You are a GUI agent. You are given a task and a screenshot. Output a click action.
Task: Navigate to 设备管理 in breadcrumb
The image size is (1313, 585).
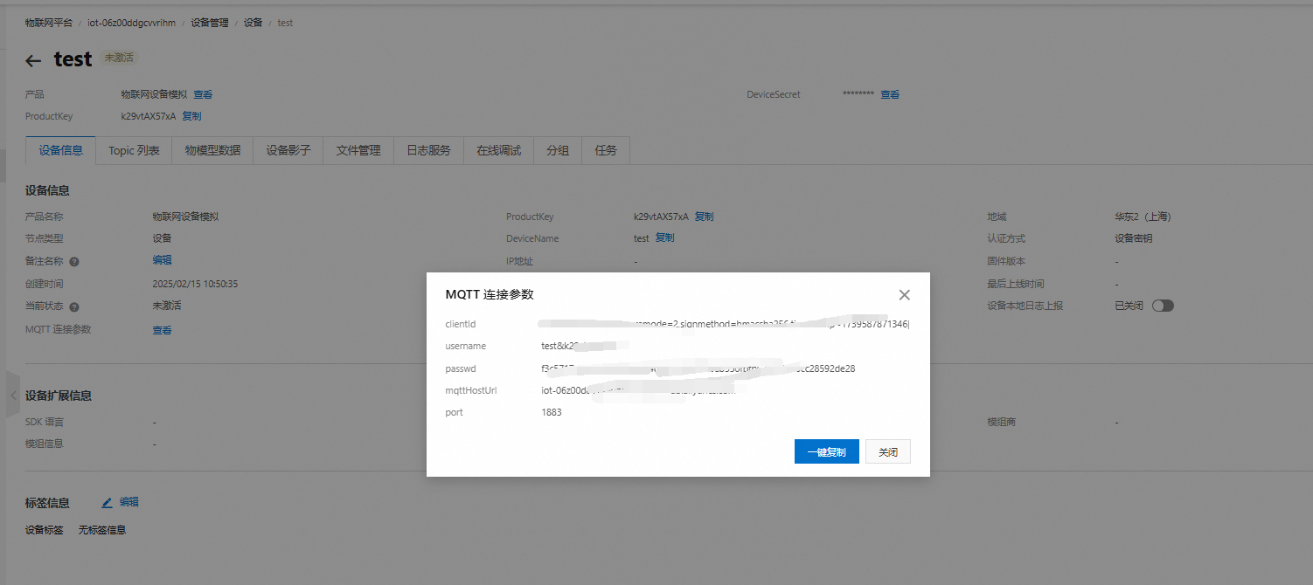pyautogui.click(x=209, y=23)
